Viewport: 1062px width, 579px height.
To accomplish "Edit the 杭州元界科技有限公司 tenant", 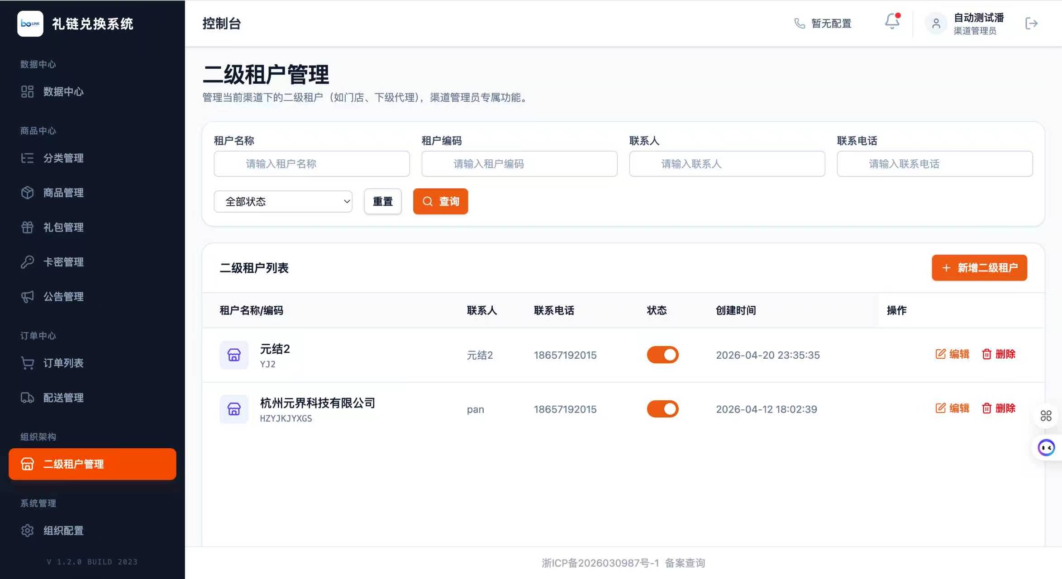I will point(952,408).
